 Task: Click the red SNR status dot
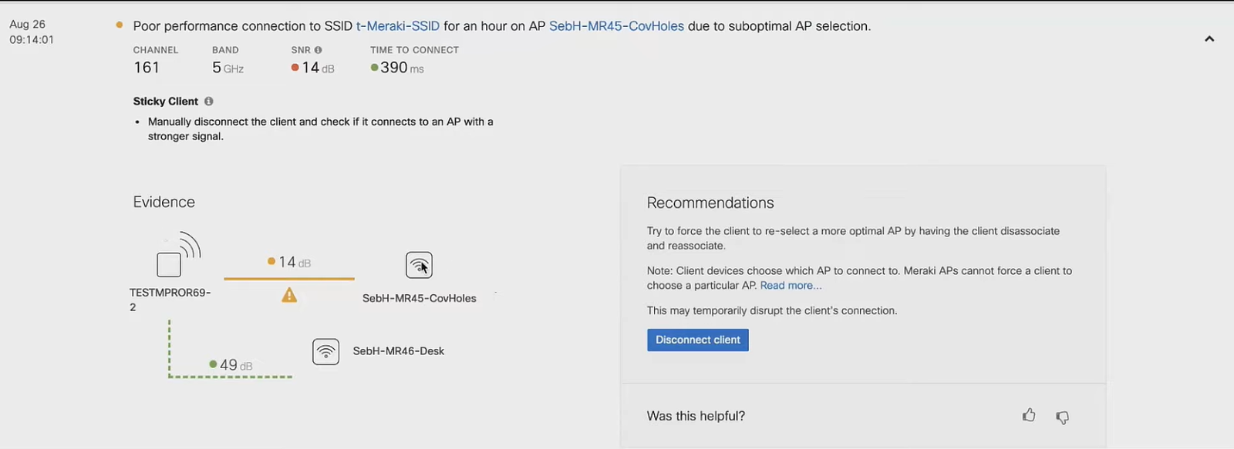coord(295,68)
